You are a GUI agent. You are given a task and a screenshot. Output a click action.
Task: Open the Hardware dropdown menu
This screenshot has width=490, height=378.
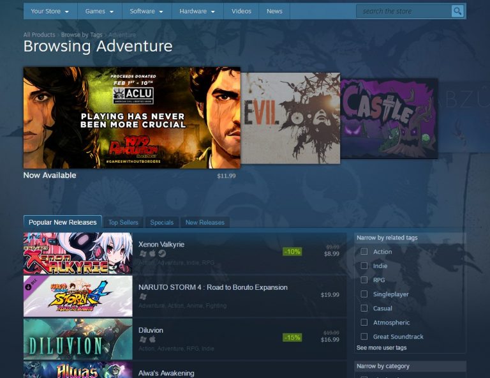(197, 11)
